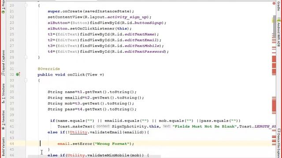Image resolution: width=282 pixels, height=158 pixels.
Task: Click pass.equals in the if condition
Action: 215,121
